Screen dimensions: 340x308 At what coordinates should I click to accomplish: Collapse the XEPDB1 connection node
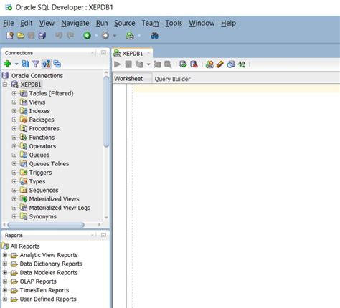[x=5, y=85]
